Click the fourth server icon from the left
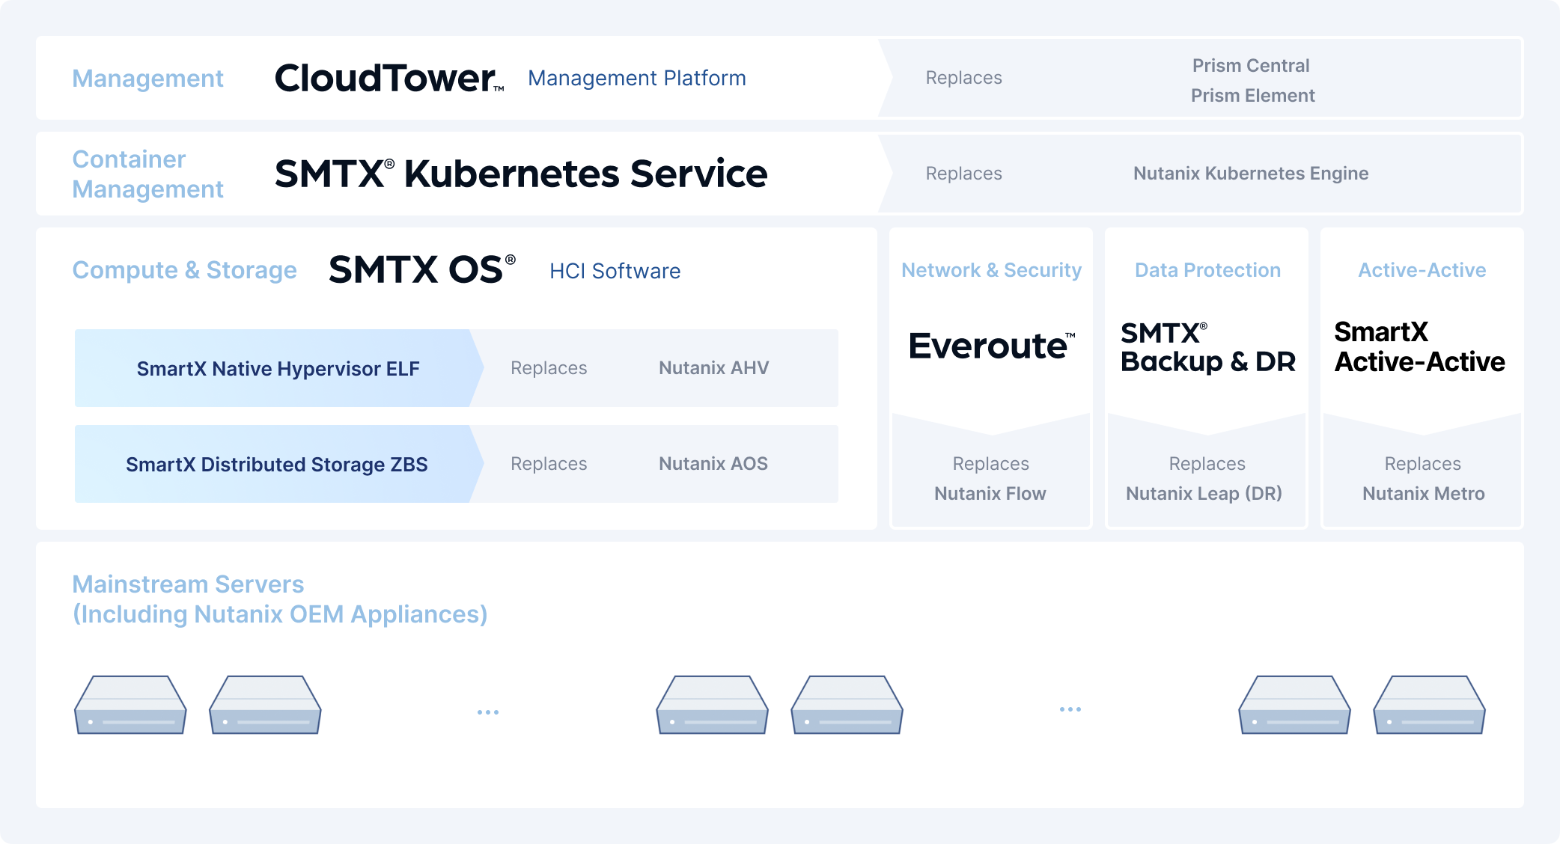 [847, 705]
